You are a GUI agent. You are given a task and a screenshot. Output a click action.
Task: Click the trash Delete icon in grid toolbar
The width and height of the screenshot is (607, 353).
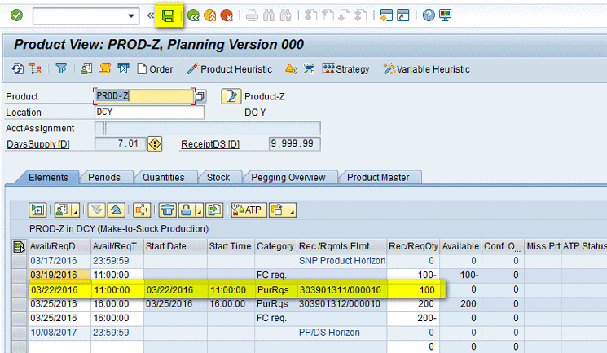167,209
